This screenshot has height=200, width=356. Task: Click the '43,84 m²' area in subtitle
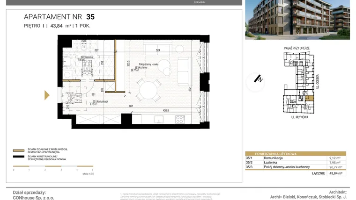click(x=61, y=26)
